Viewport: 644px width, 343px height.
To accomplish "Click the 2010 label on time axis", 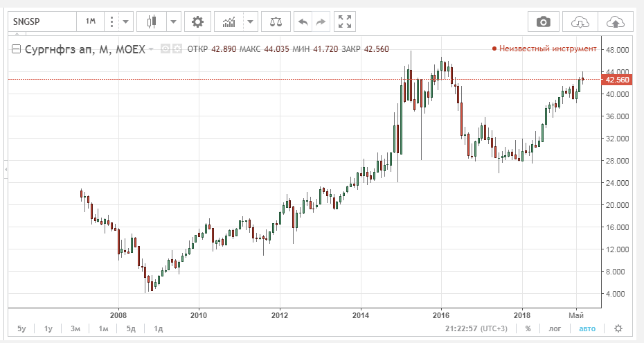I will [199, 315].
